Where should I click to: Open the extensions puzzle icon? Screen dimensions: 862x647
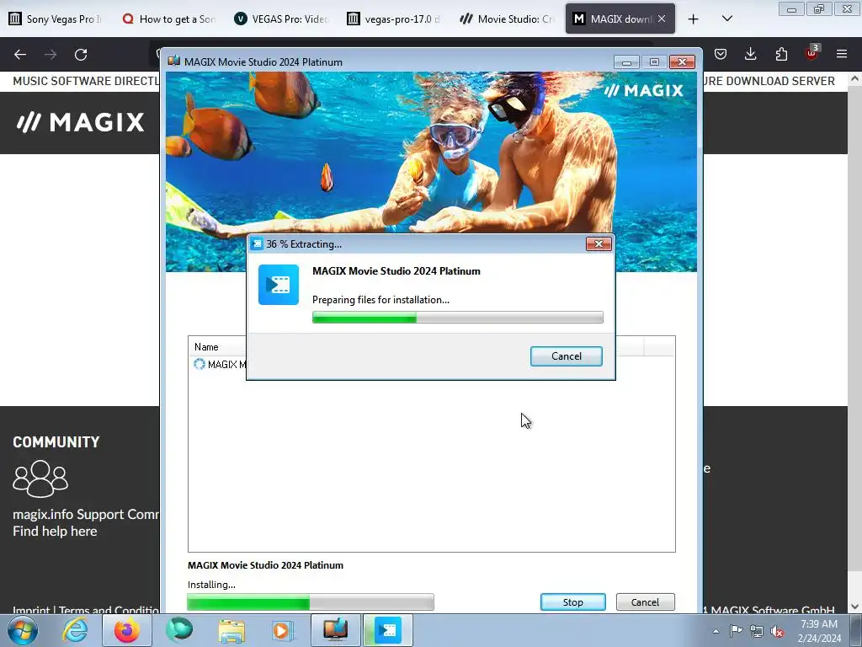click(781, 54)
